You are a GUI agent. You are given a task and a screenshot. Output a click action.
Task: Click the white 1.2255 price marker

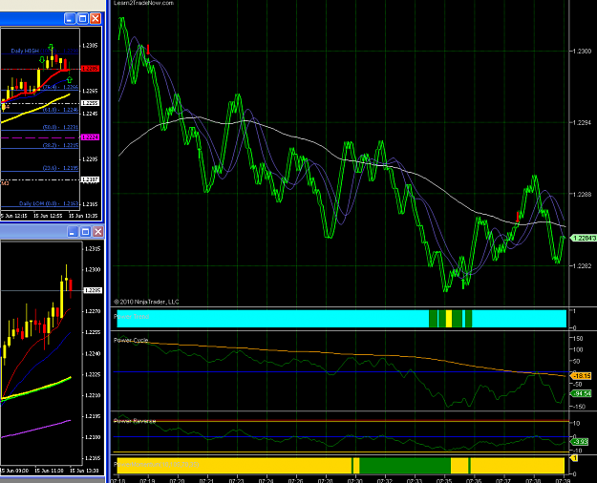[90, 103]
